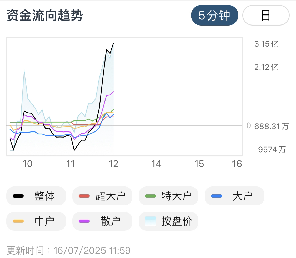Toggle the 超大户 legend series
The image size is (296, 258).
pos(102,196)
